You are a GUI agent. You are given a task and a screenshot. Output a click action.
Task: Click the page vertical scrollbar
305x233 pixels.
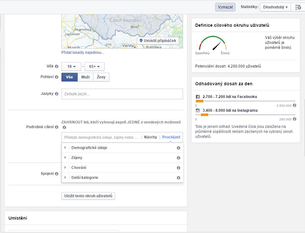click(304, 127)
